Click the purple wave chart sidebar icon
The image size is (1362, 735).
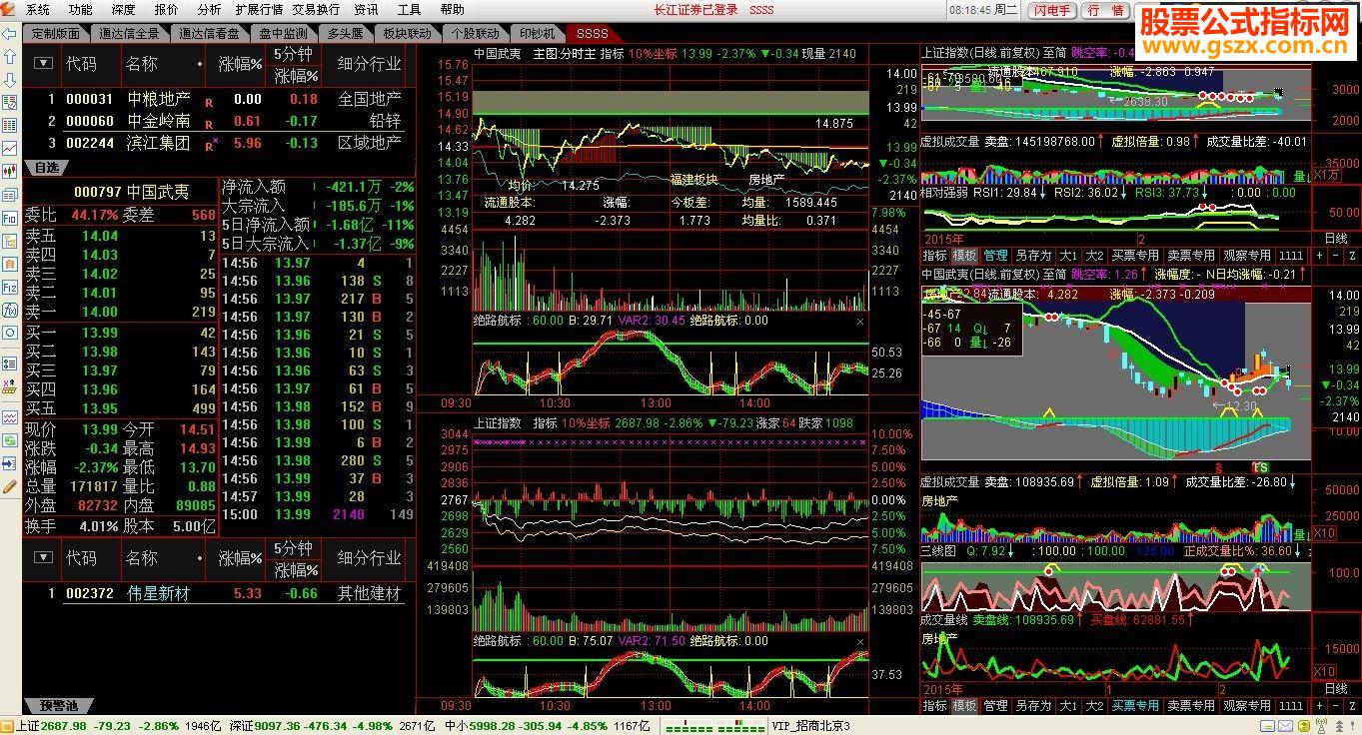pos(11,416)
